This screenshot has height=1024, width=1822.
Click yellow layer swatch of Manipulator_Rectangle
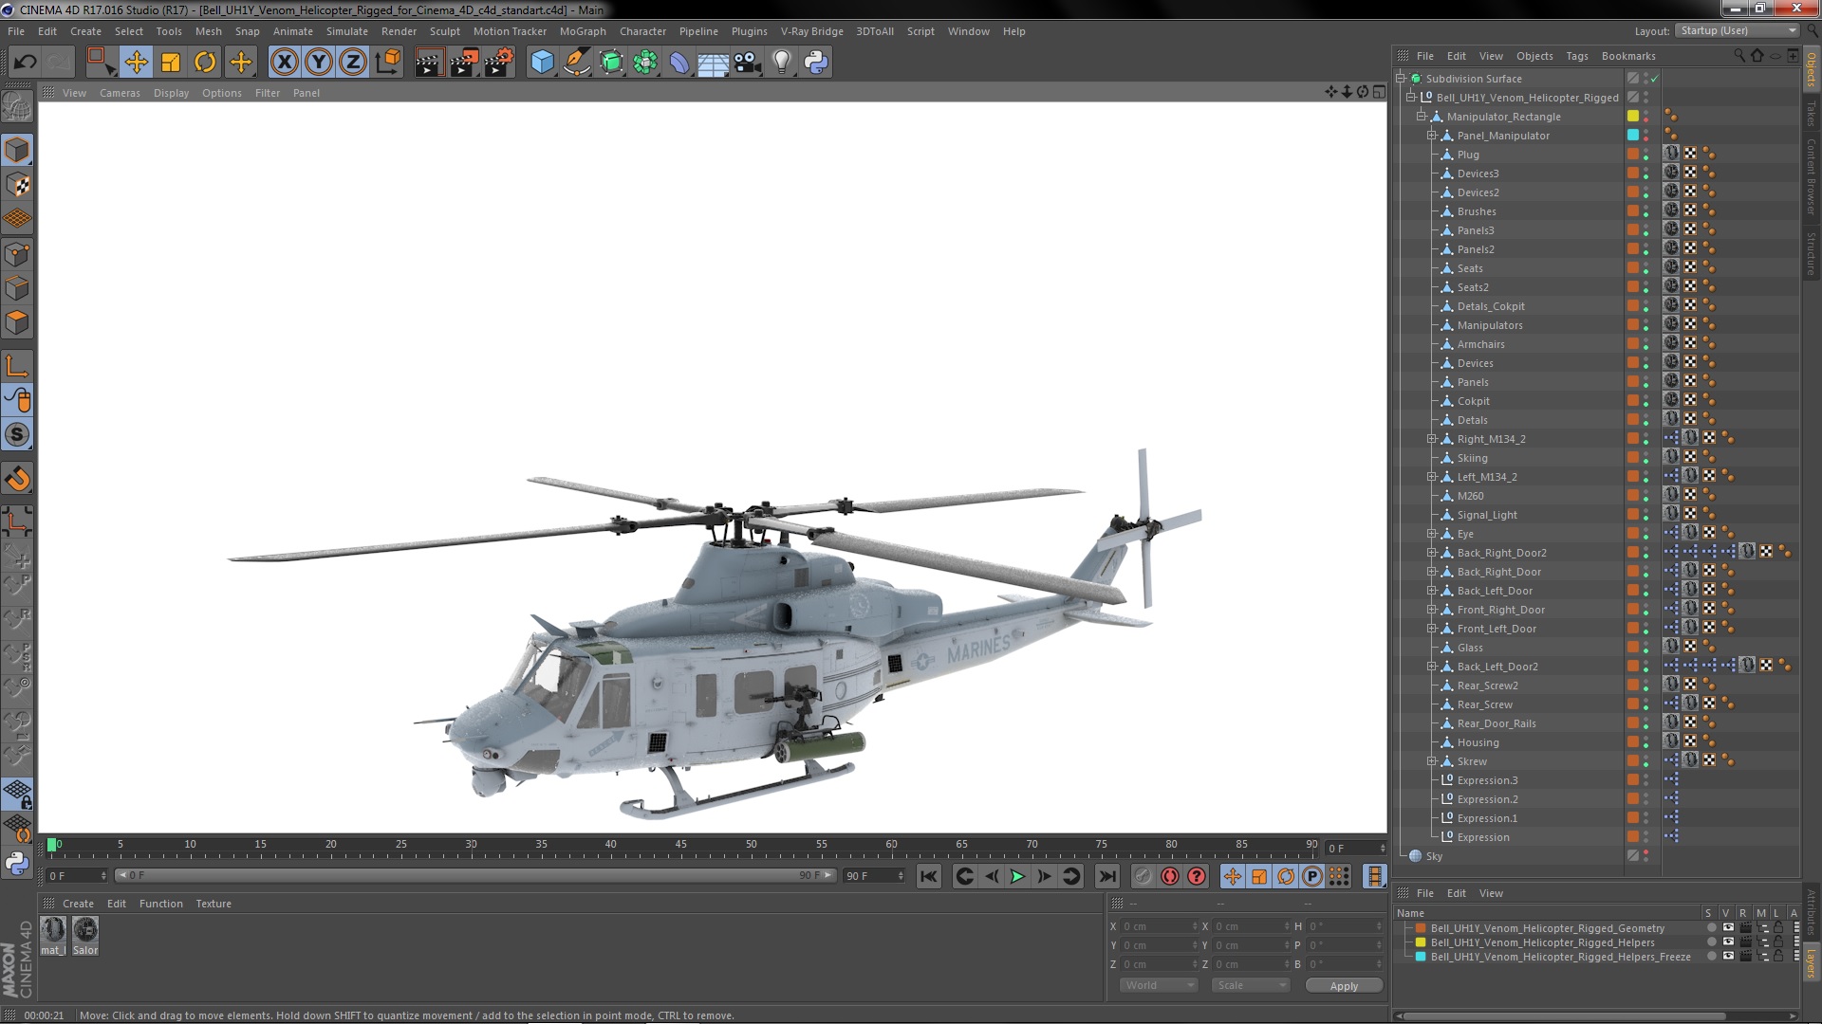[1633, 117]
